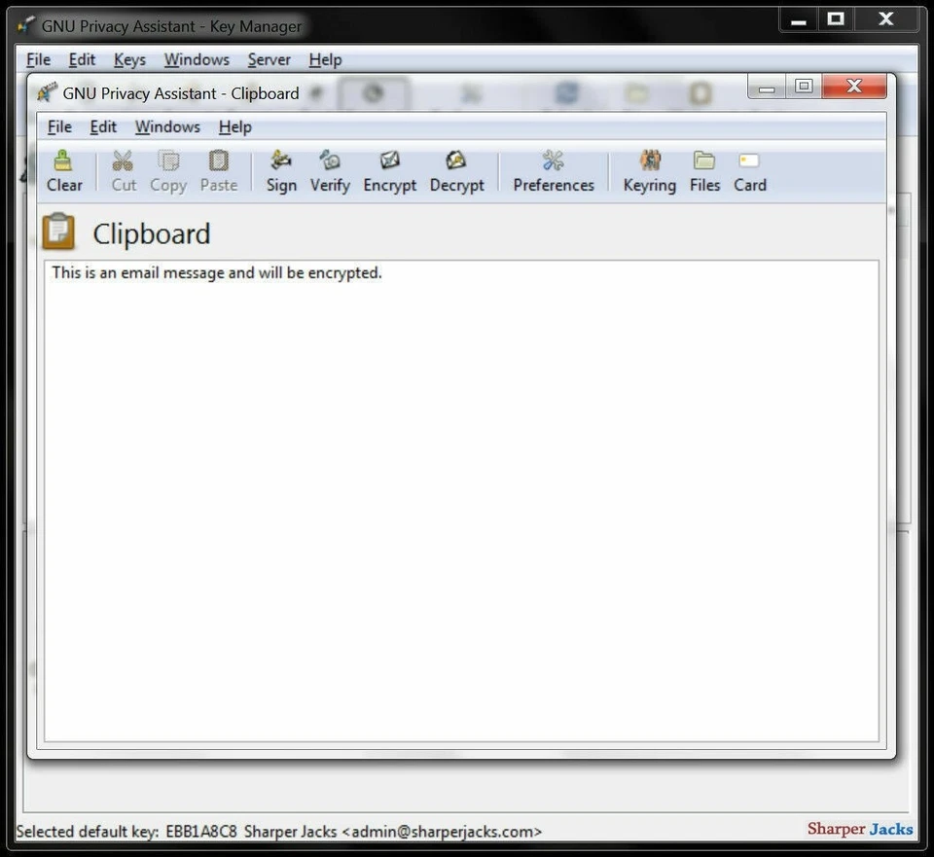Click the Sharper Jacks link

tap(860, 829)
